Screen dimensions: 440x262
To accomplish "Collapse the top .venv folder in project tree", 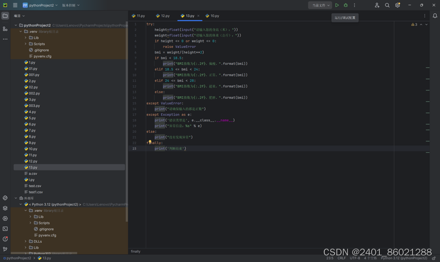I will [20, 31].
